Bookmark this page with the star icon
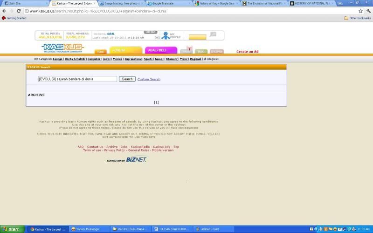The image size is (373, 233). coord(360,11)
